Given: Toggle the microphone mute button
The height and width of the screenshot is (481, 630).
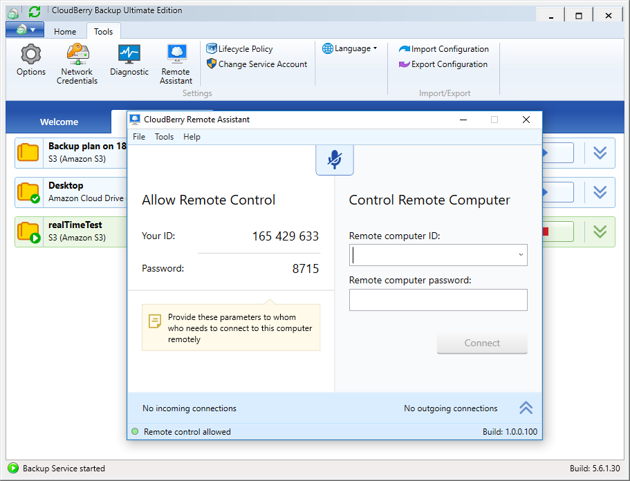Looking at the screenshot, I should (x=335, y=160).
